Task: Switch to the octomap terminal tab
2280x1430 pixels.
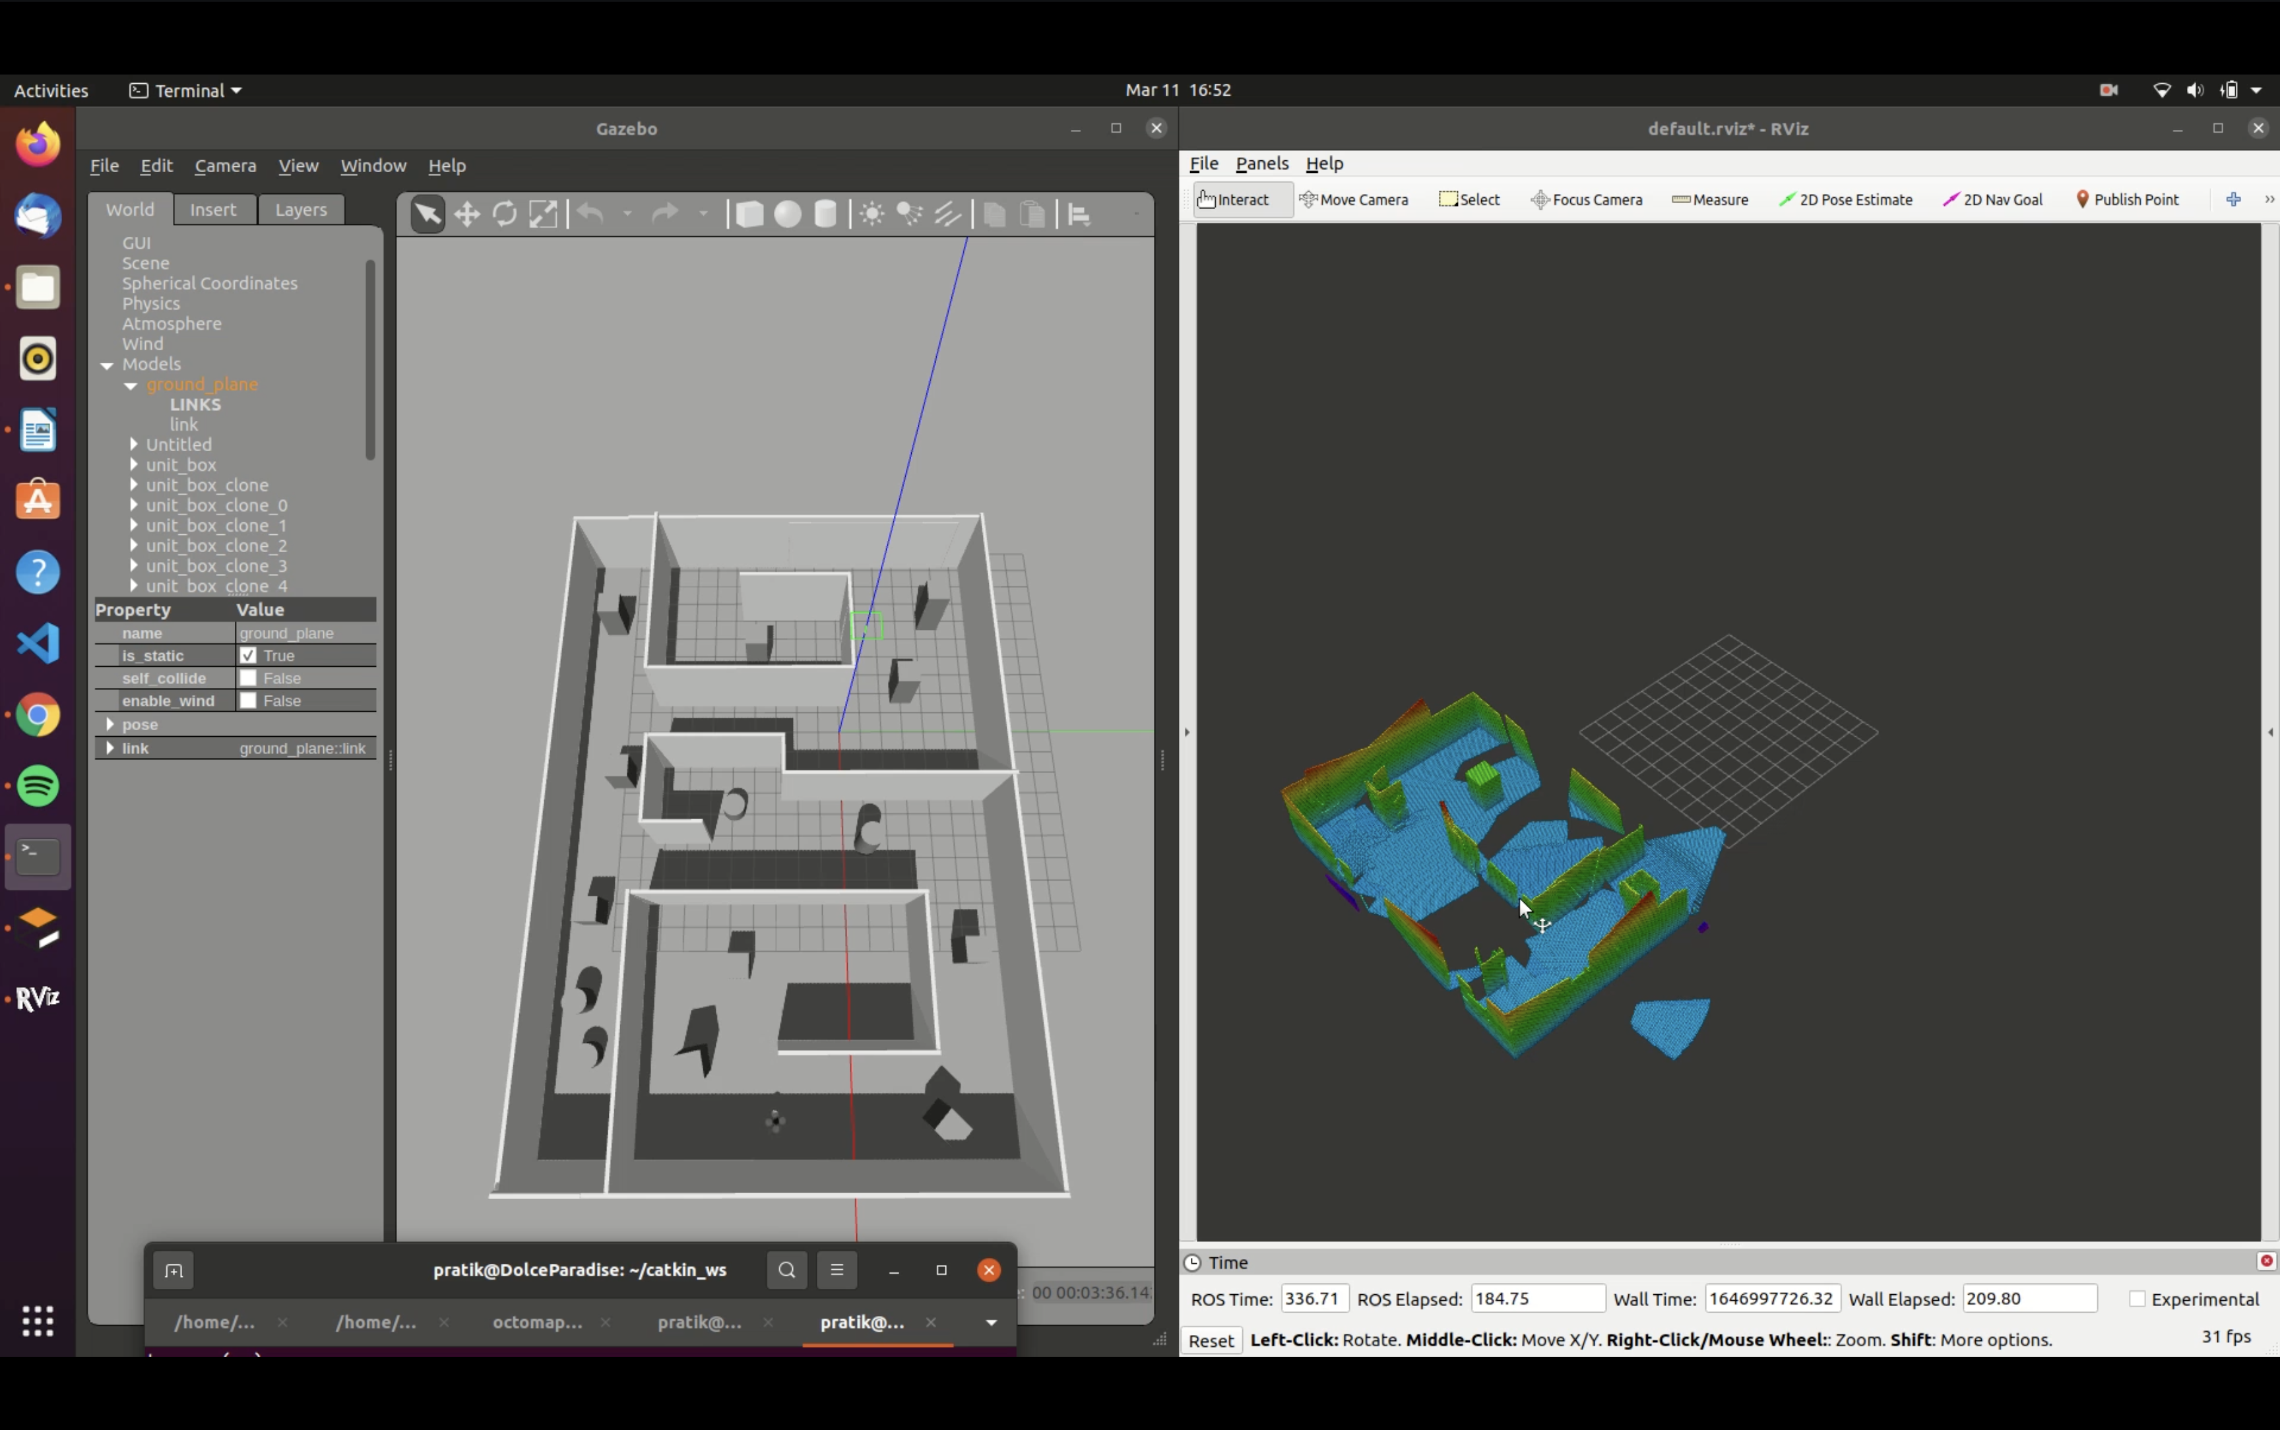Action: 537,1322
